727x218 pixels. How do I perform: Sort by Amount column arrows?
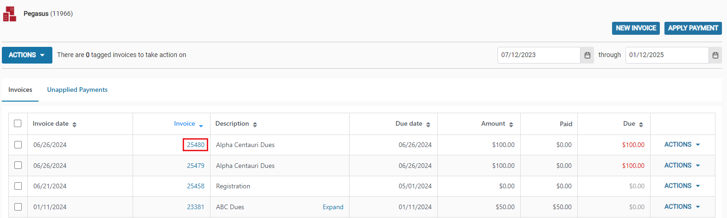click(511, 124)
